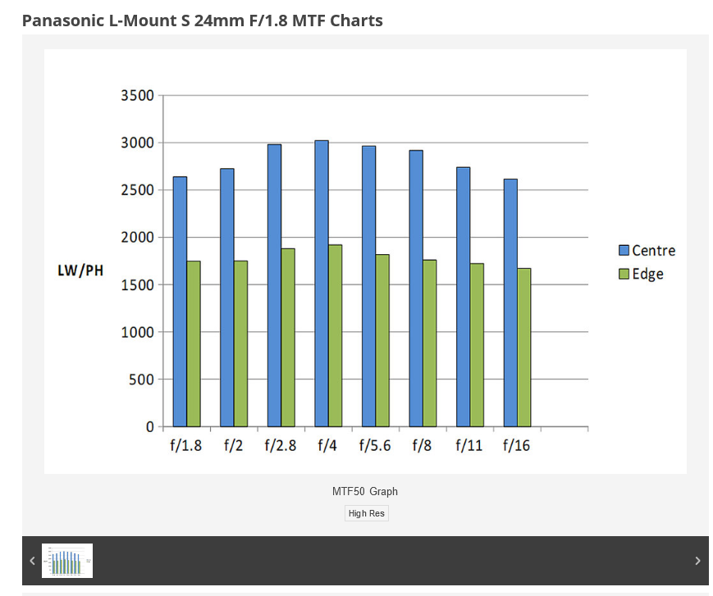Click the 'Panasonic L-Mount S 24mm F/1.8 MTF Charts' heading

pos(203,20)
